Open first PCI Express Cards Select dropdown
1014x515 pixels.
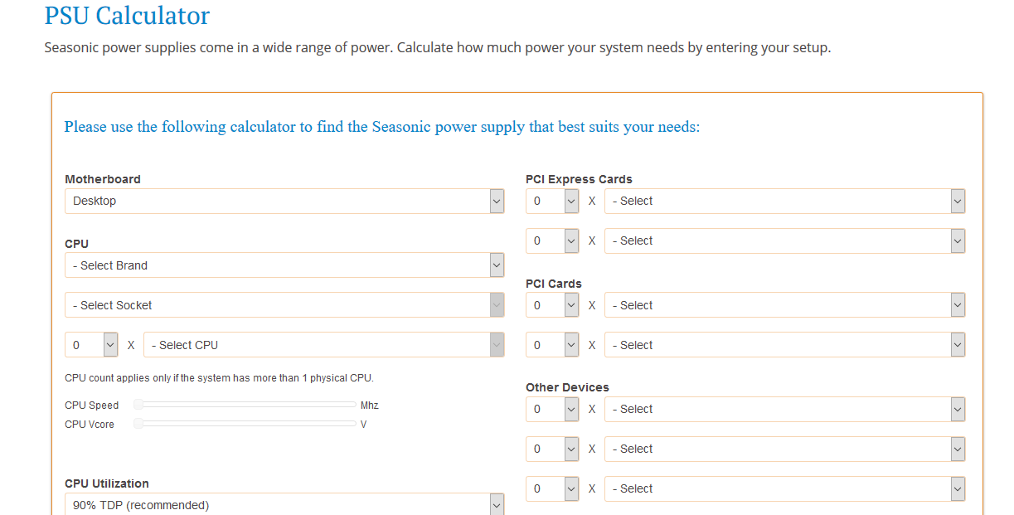[785, 201]
